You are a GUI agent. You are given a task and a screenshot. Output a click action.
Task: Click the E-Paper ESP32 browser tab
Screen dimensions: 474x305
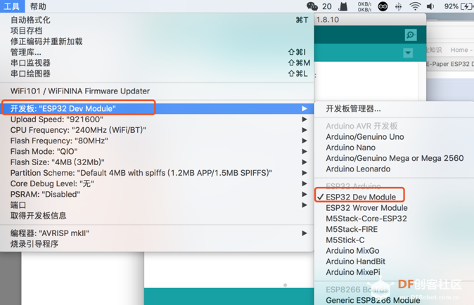tap(450, 64)
